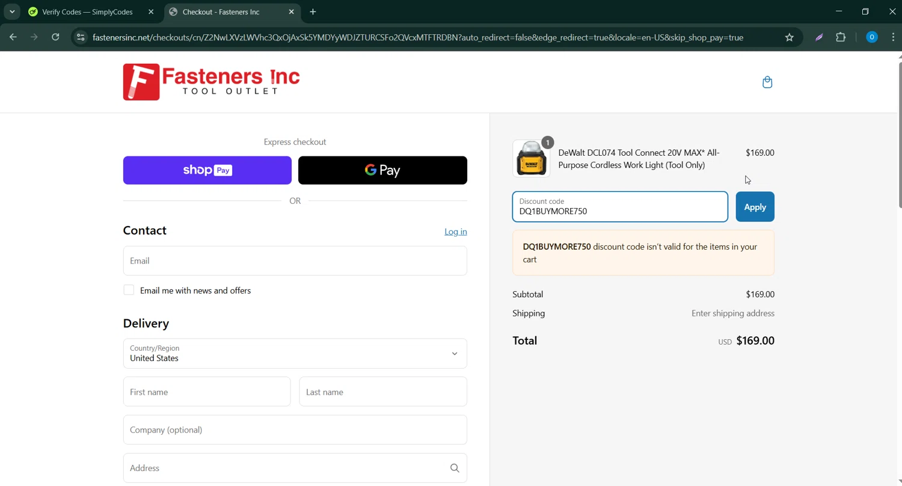Focus the Email input field
Image resolution: width=902 pixels, height=486 pixels.
pos(295,261)
